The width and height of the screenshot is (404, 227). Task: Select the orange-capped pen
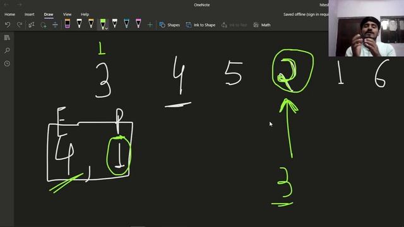91,23
